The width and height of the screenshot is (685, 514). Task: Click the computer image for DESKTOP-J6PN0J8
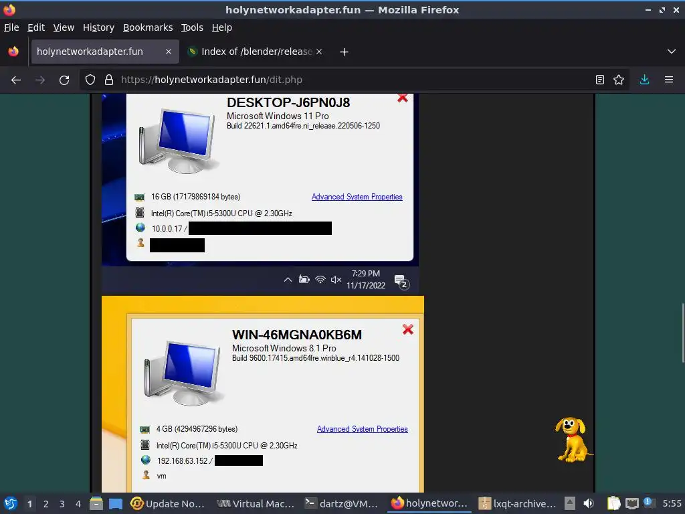[178, 141]
